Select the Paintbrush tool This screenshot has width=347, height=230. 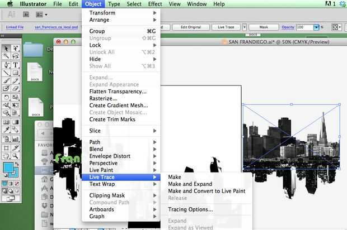(x=6, y=80)
